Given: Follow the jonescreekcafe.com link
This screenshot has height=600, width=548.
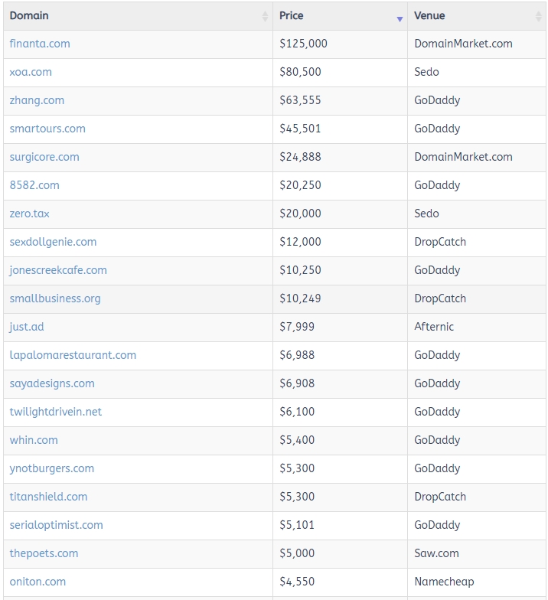Looking at the screenshot, I should coord(58,270).
